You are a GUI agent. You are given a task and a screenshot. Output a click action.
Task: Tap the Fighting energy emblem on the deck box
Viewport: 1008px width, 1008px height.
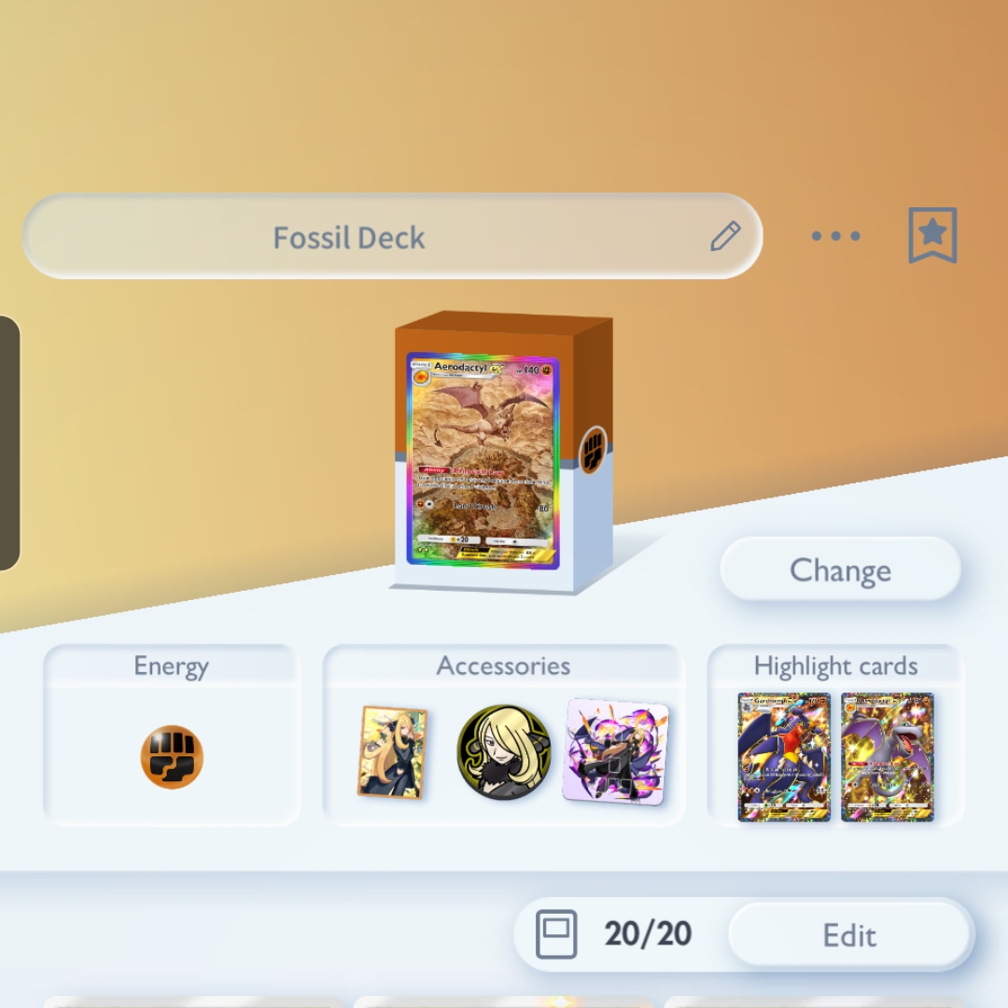[x=593, y=449]
